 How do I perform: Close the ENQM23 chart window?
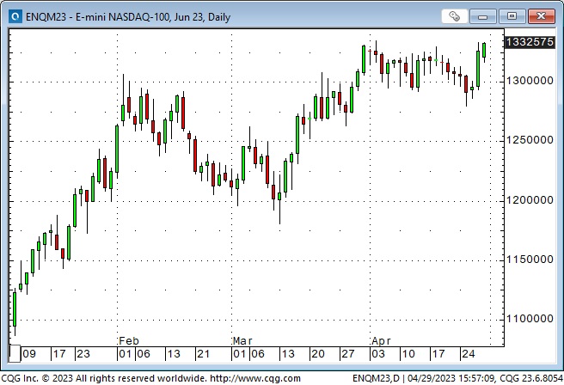coord(541,16)
